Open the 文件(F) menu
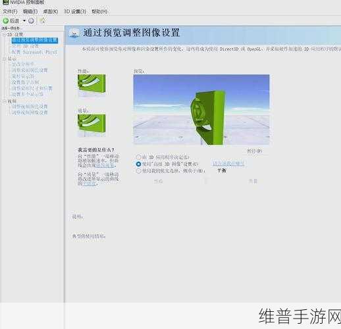Image resolution: width=341 pixels, height=329 pixels. click(x=10, y=11)
